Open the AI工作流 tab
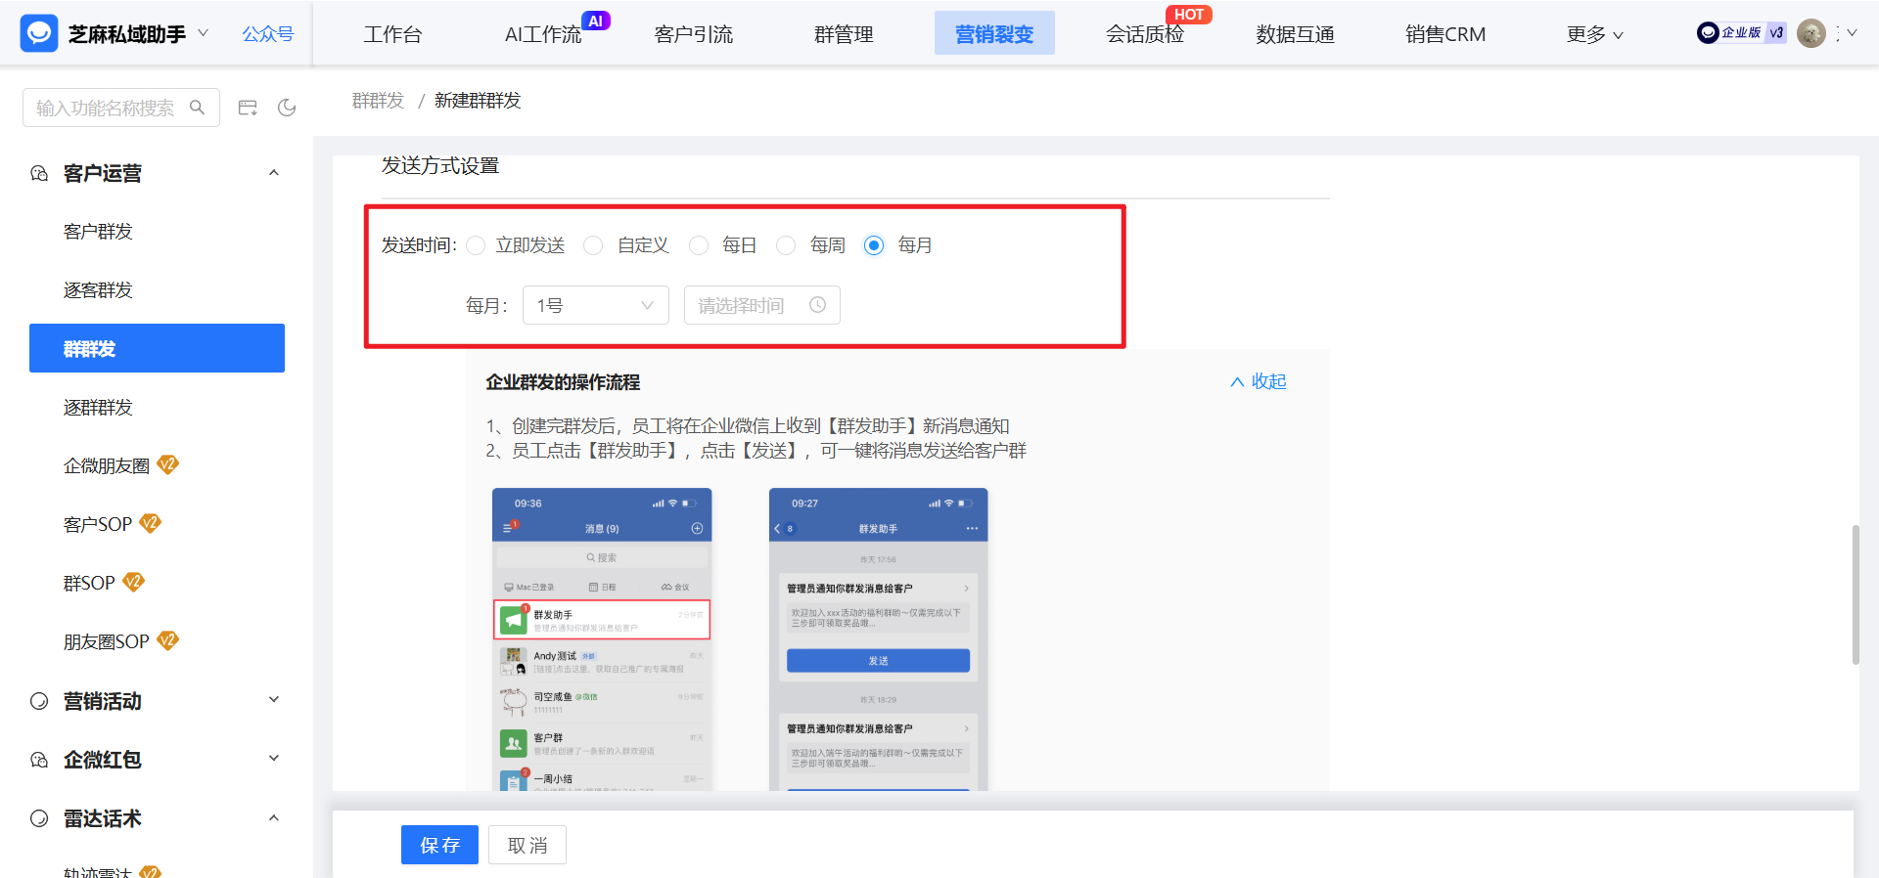 [543, 34]
